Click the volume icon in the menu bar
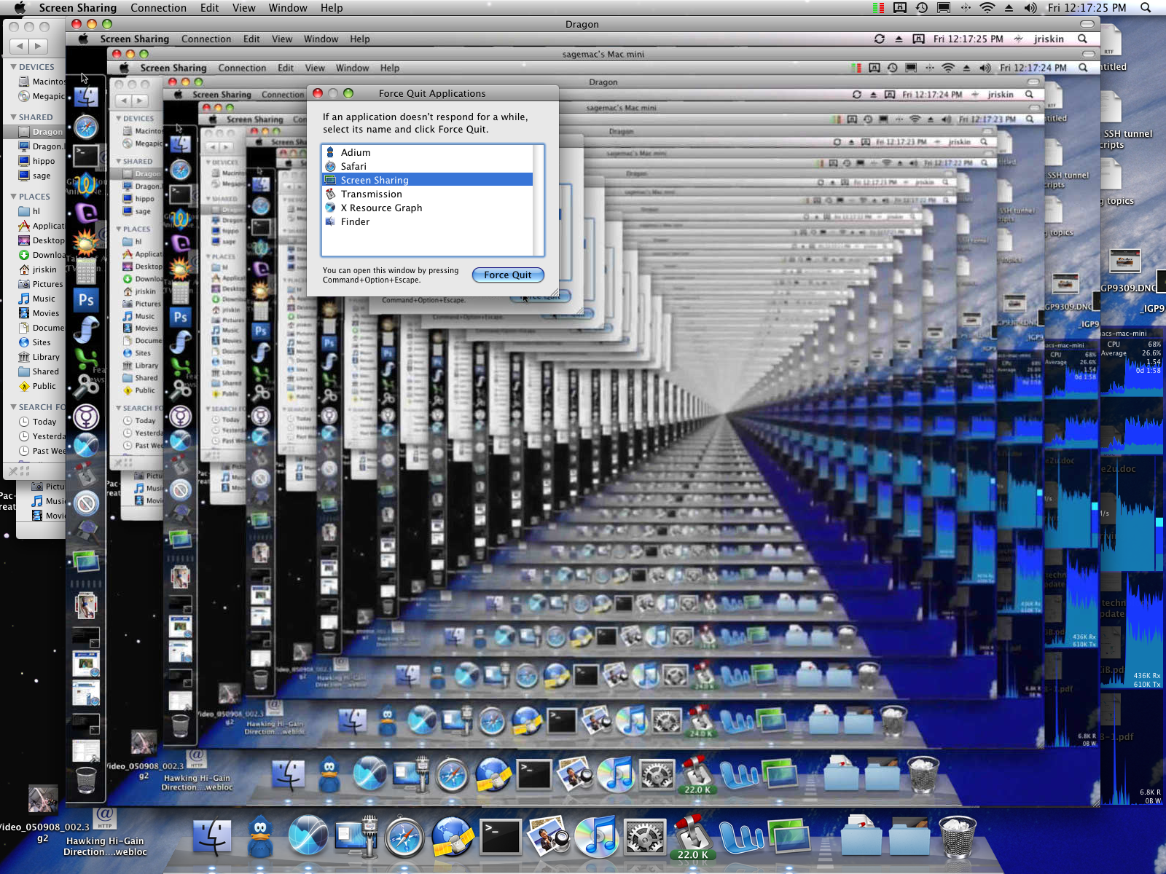Viewport: 1166px width, 874px height. (x=1030, y=8)
